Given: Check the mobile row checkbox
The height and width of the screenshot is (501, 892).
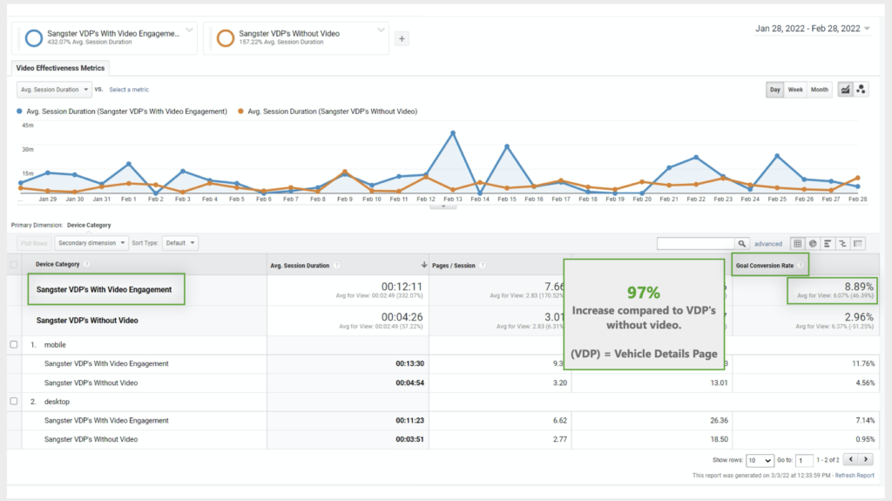Looking at the screenshot, I should click(14, 344).
